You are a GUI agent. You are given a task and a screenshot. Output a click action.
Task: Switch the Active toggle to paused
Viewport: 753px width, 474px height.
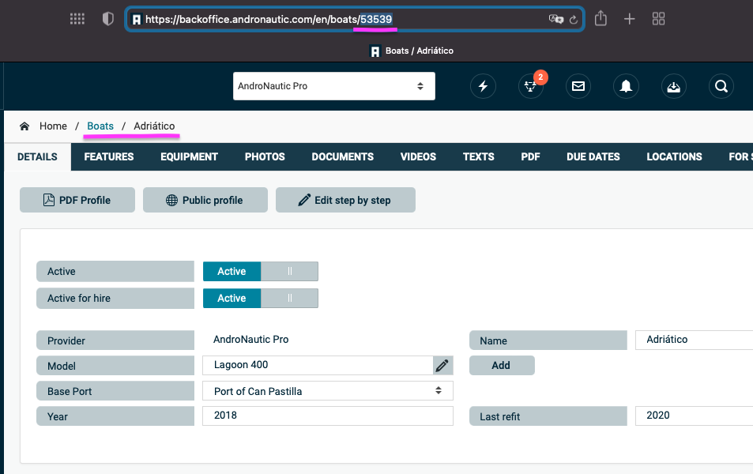289,272
